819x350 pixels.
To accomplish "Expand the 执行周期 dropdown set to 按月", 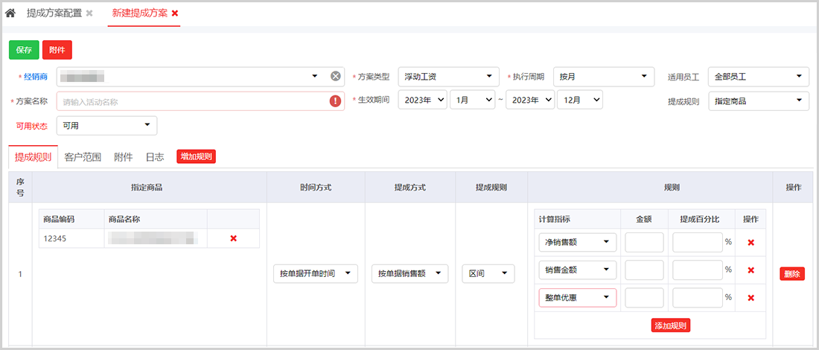I will (604, 77).
